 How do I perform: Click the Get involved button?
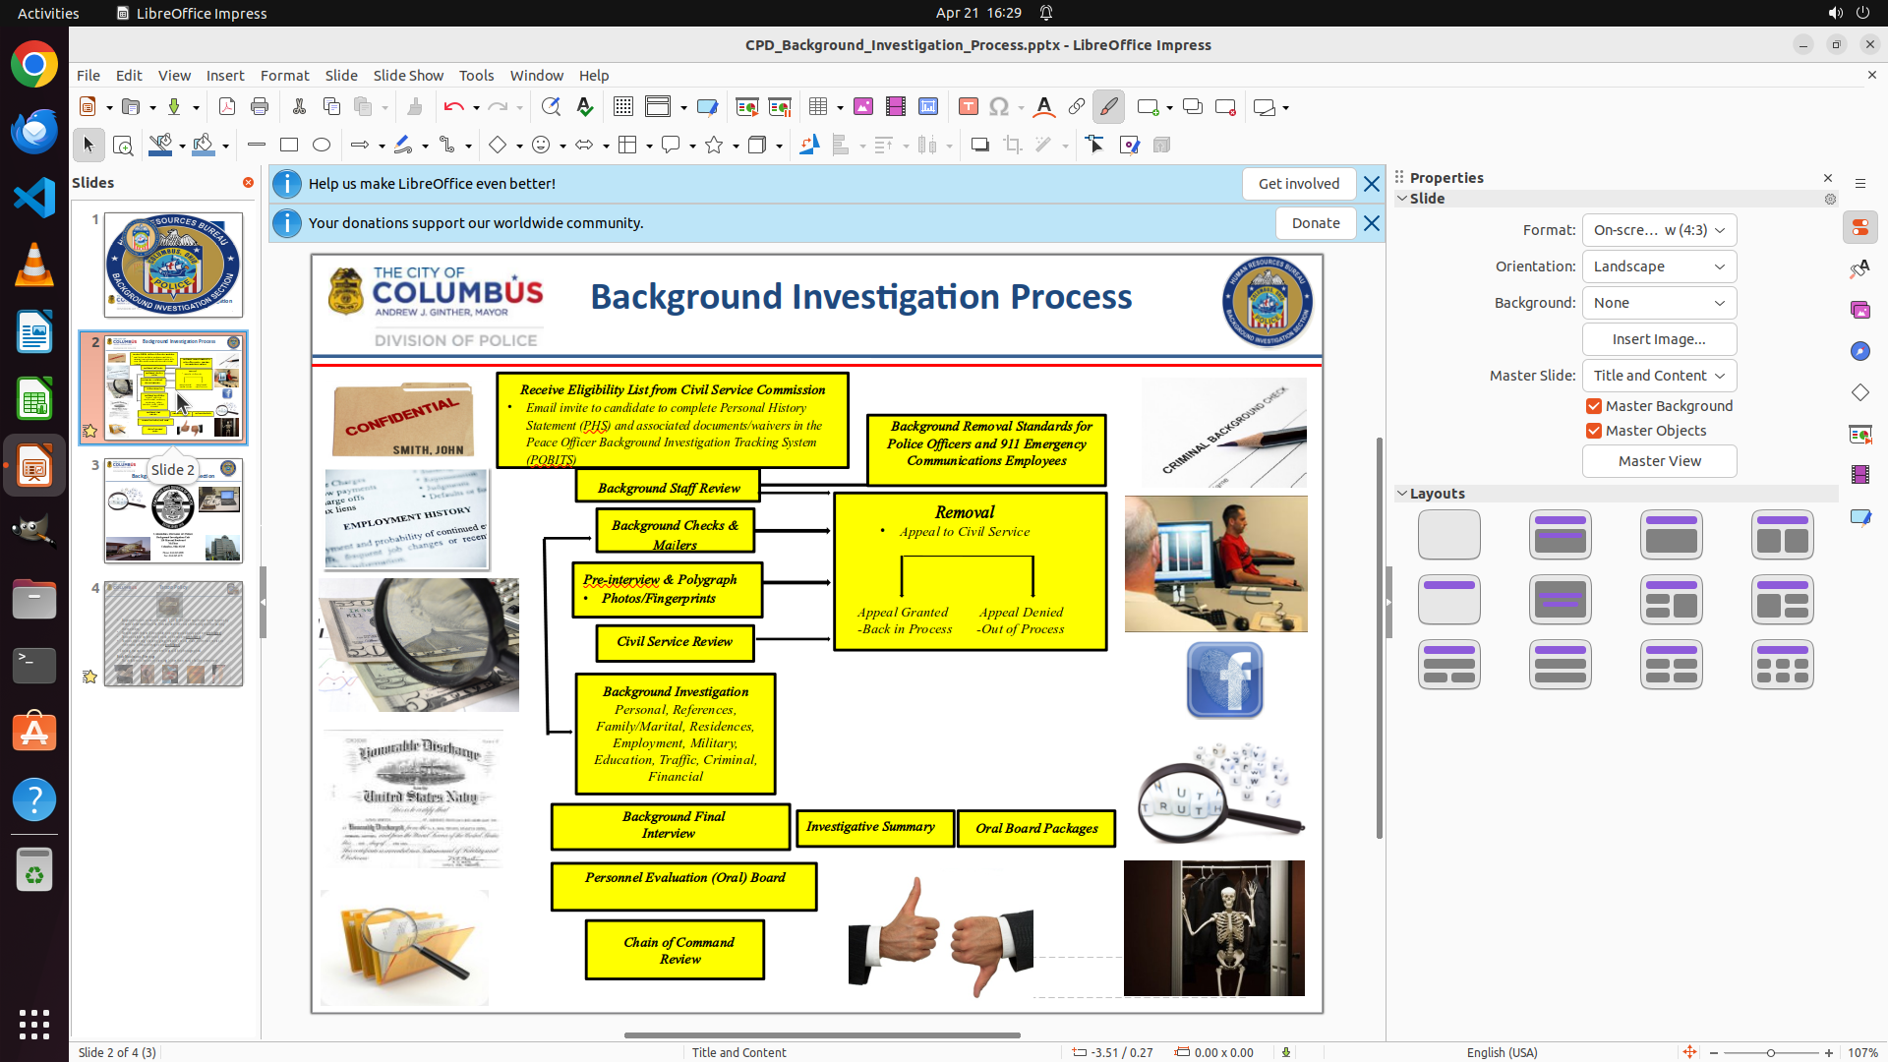(x=1298, y=184)
